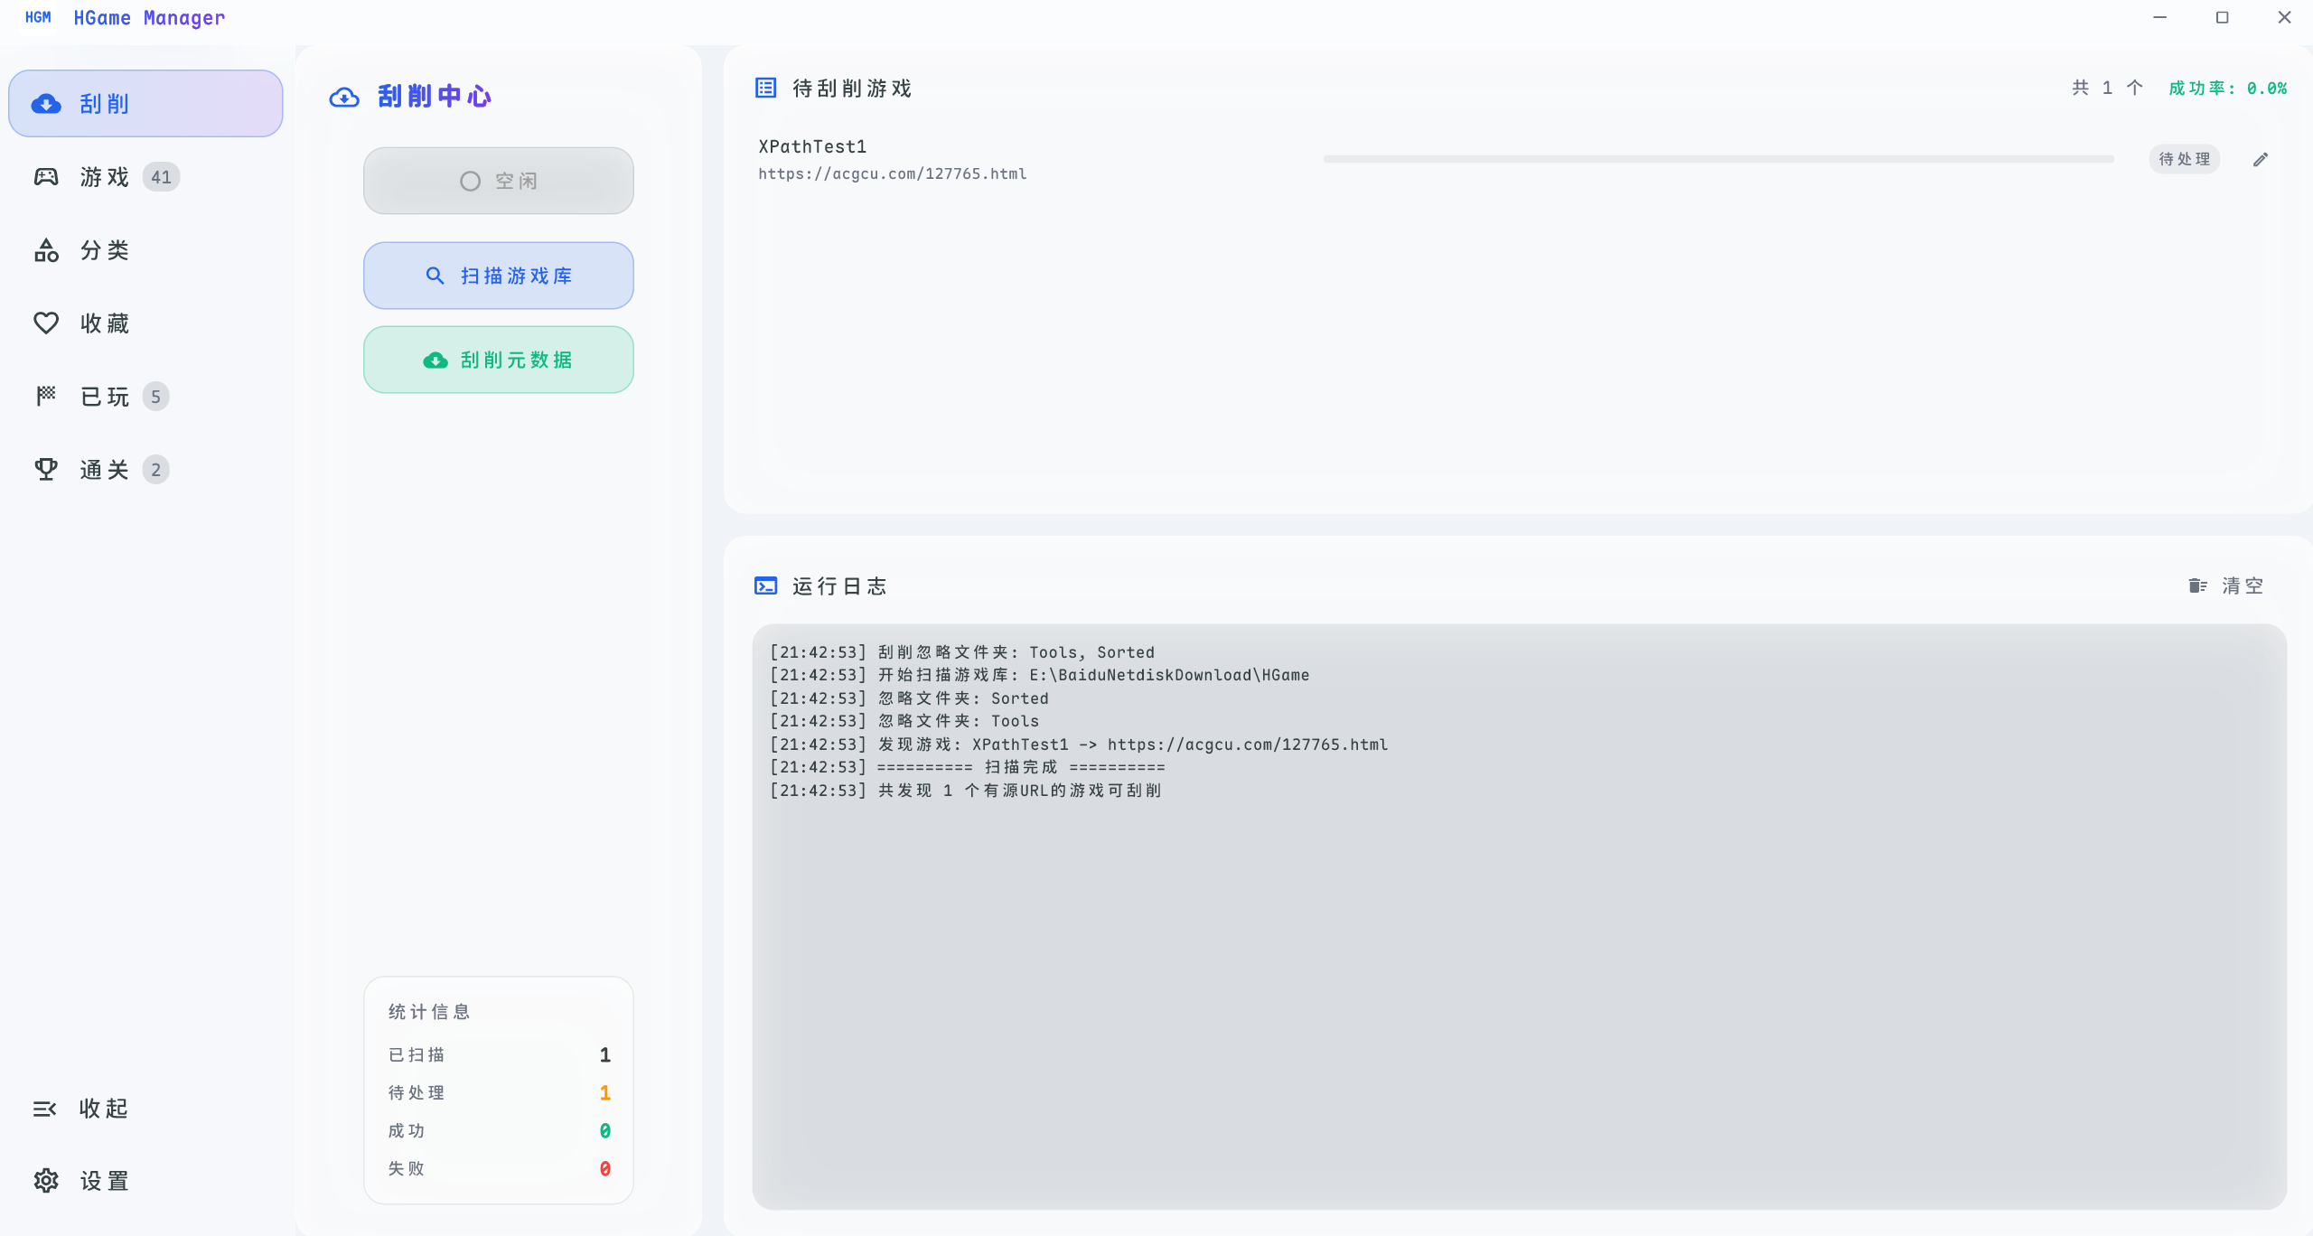Maximize the HGame Manager window
Image resolution: width=2313 pixels, height=1236 pixels.
click(x=2222, y=17)
